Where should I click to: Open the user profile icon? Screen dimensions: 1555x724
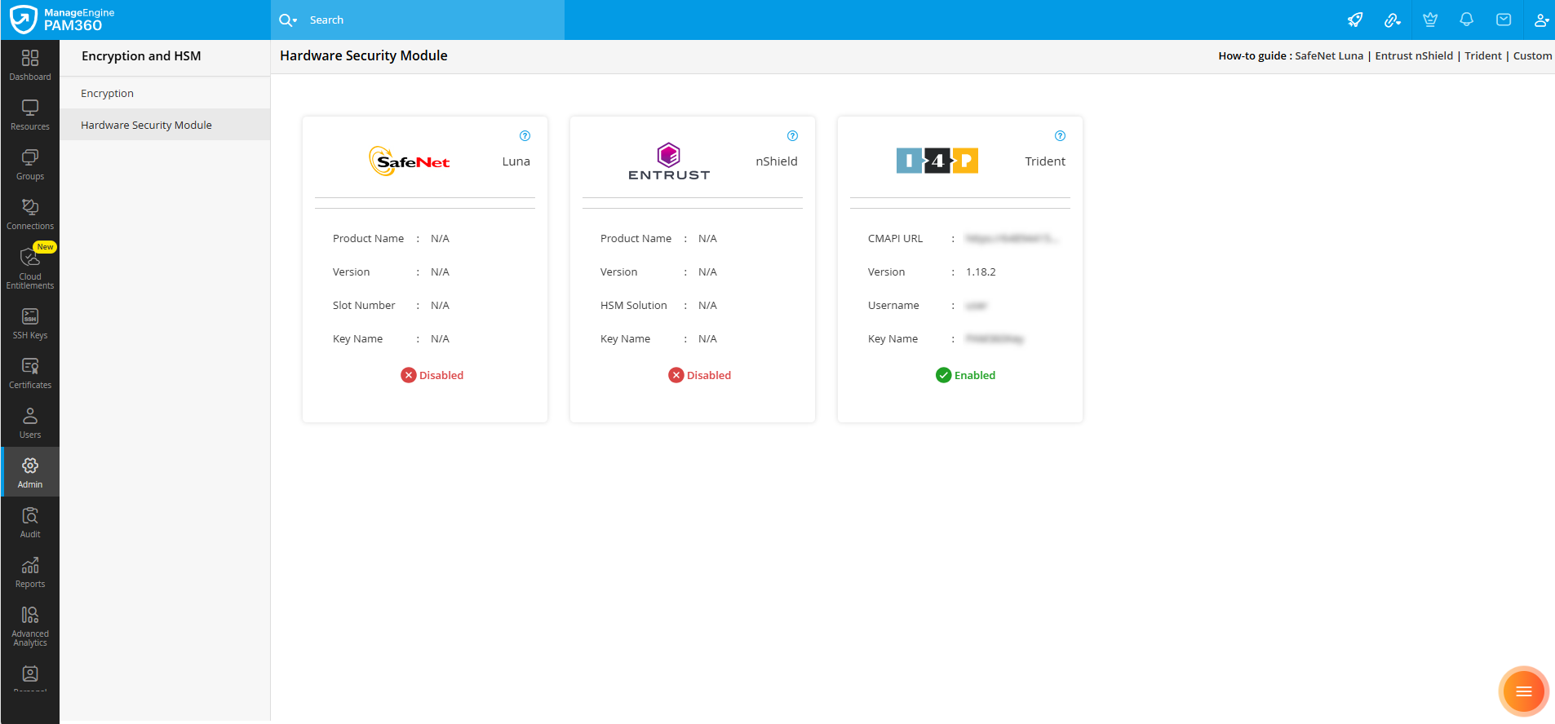1541,20
